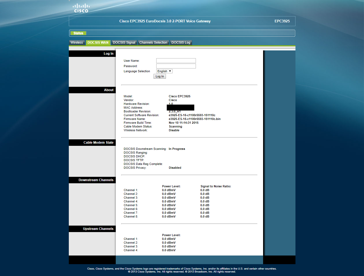Click the Log In button

[x=160, y=77]
